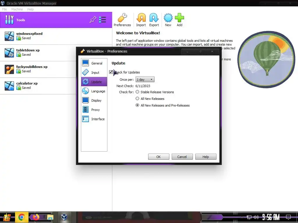
Task: Switch to the General preferences page
Action: point(94,63)
